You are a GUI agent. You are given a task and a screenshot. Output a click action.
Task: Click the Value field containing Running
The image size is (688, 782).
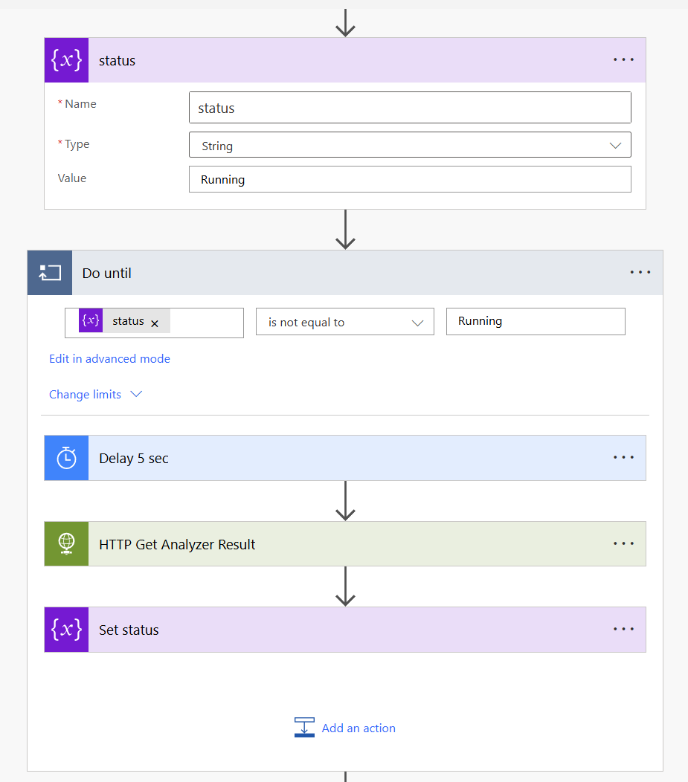click(x=410, y=179)
